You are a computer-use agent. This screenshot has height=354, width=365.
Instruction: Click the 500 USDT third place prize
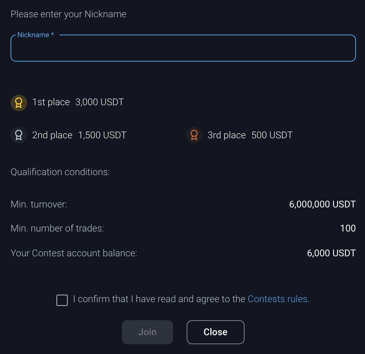tap(272, 135)
